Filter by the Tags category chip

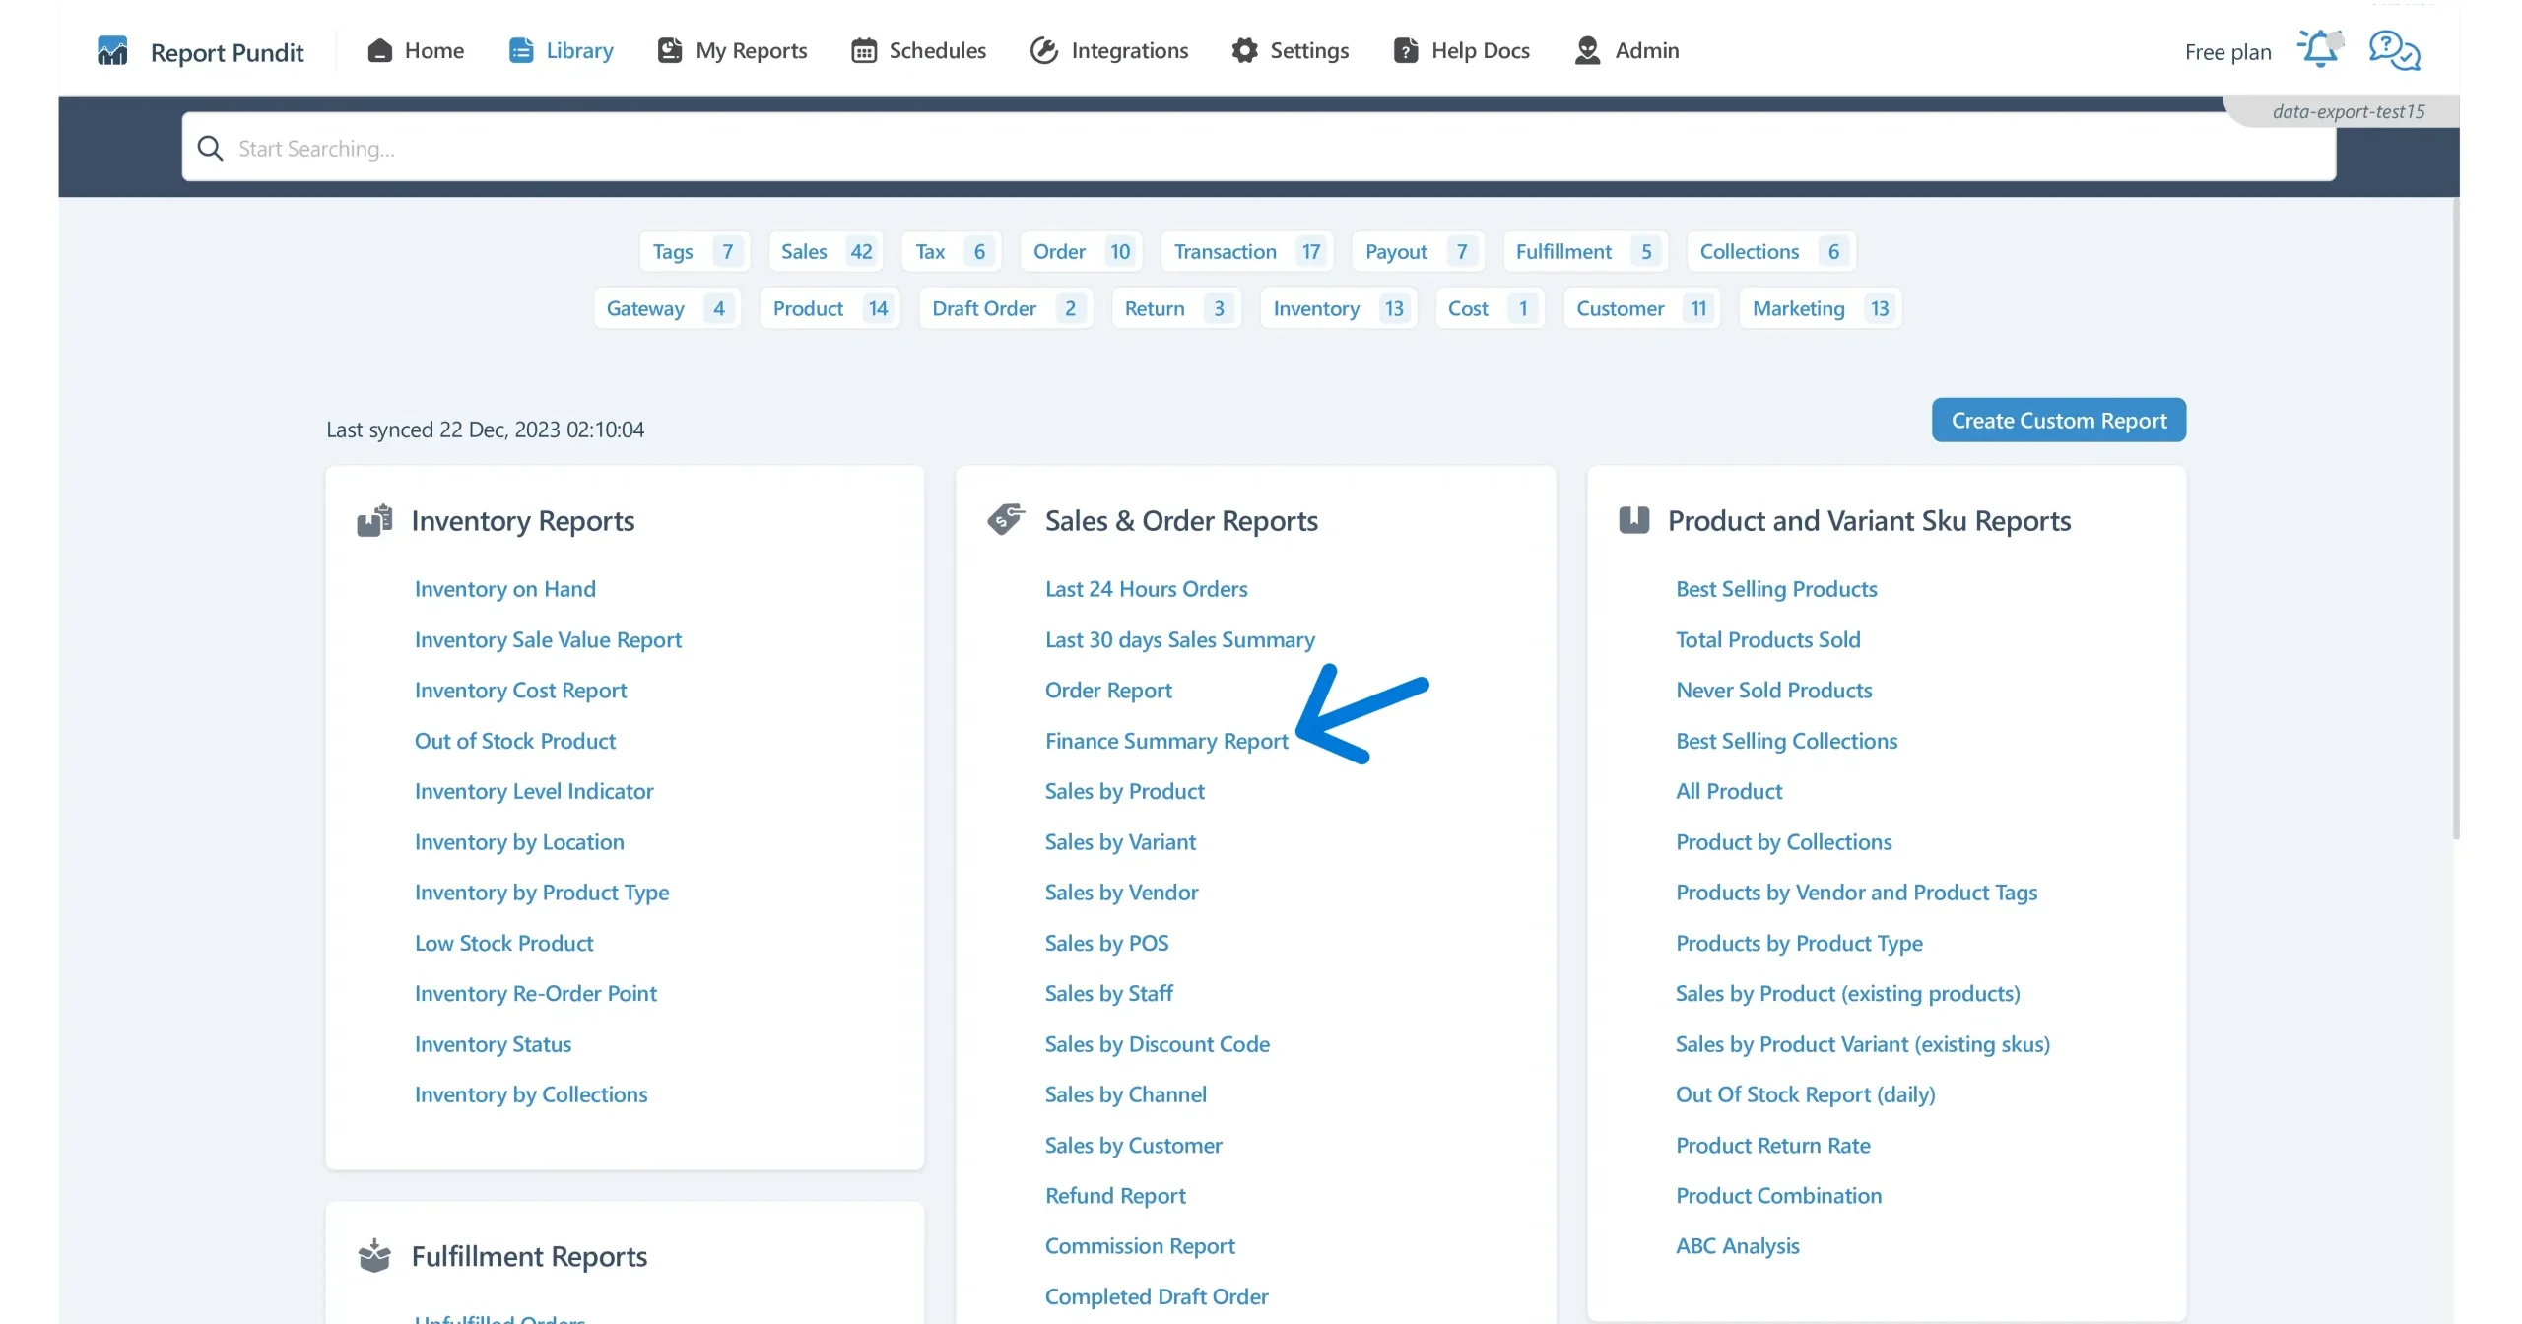695,251
